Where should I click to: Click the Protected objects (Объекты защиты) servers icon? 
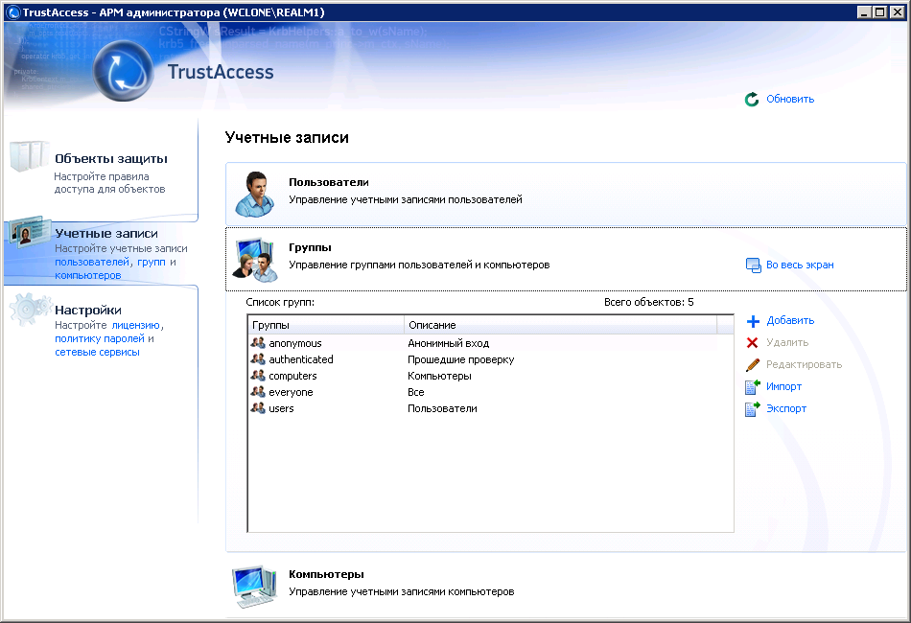coord(29,158)
